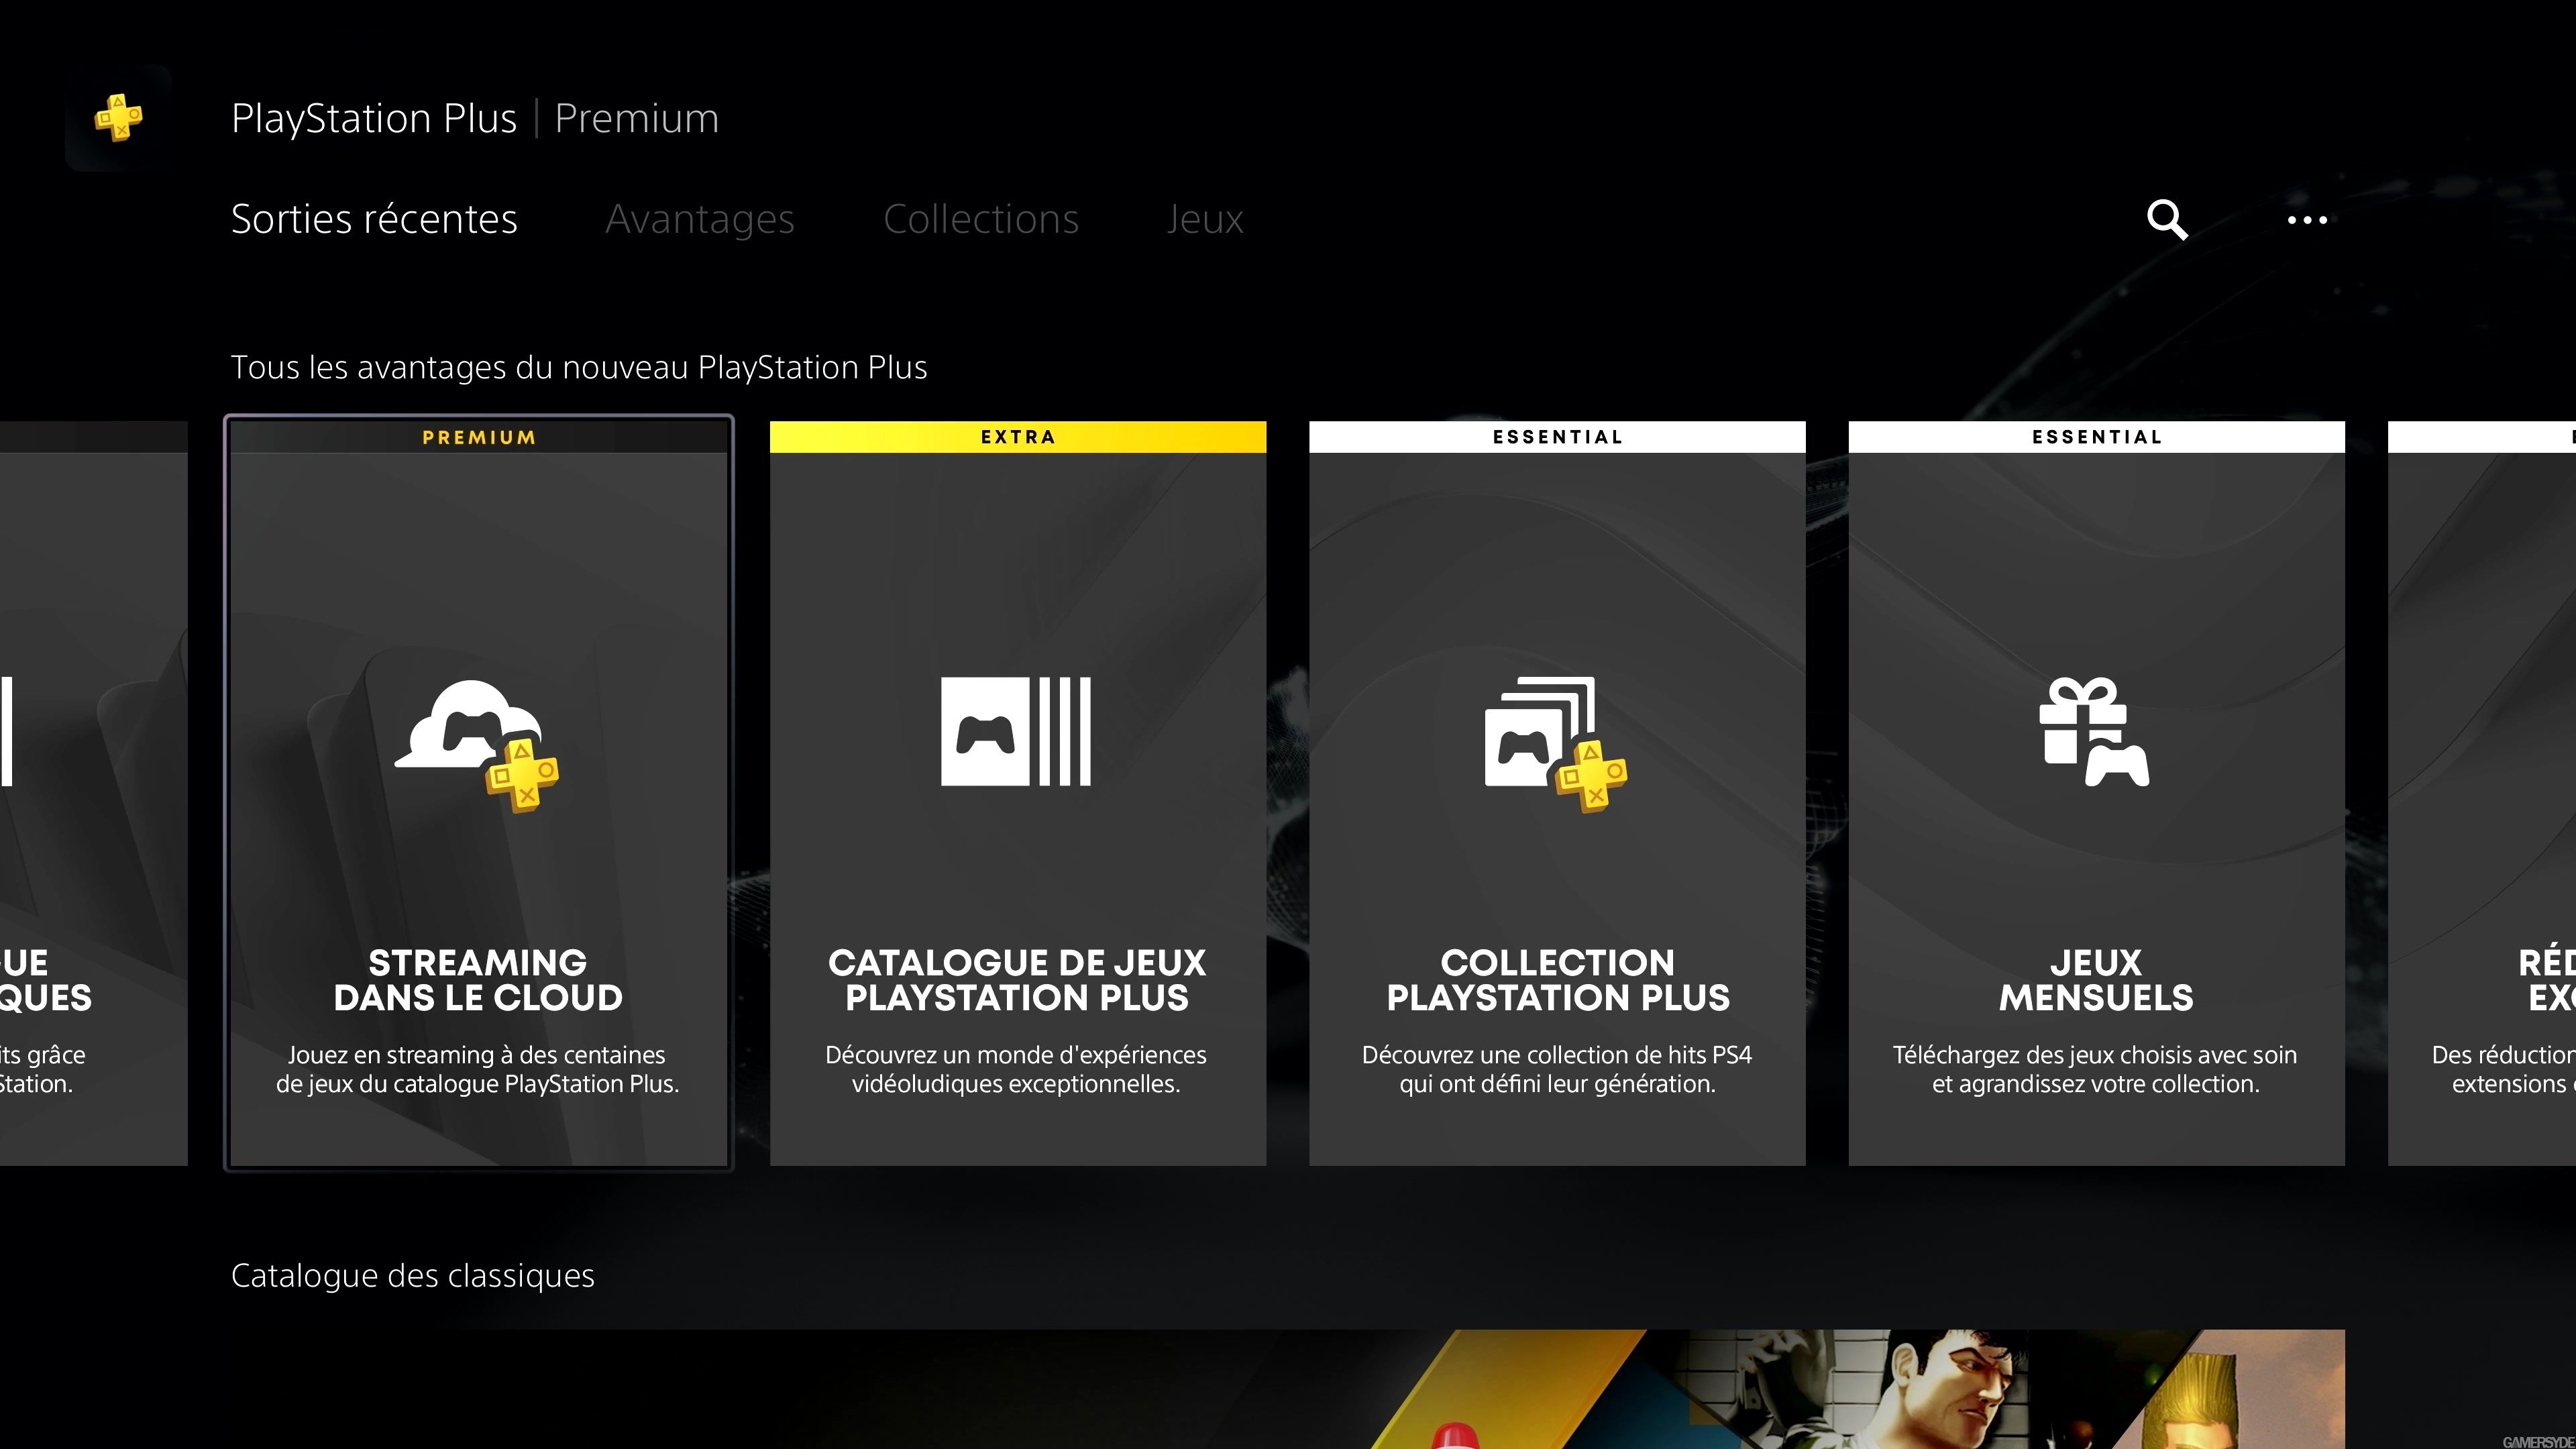The image size is (2576, 1449).
Task: Click the game catalog icon on the Extra card
Action: (x=1017, y=732)
